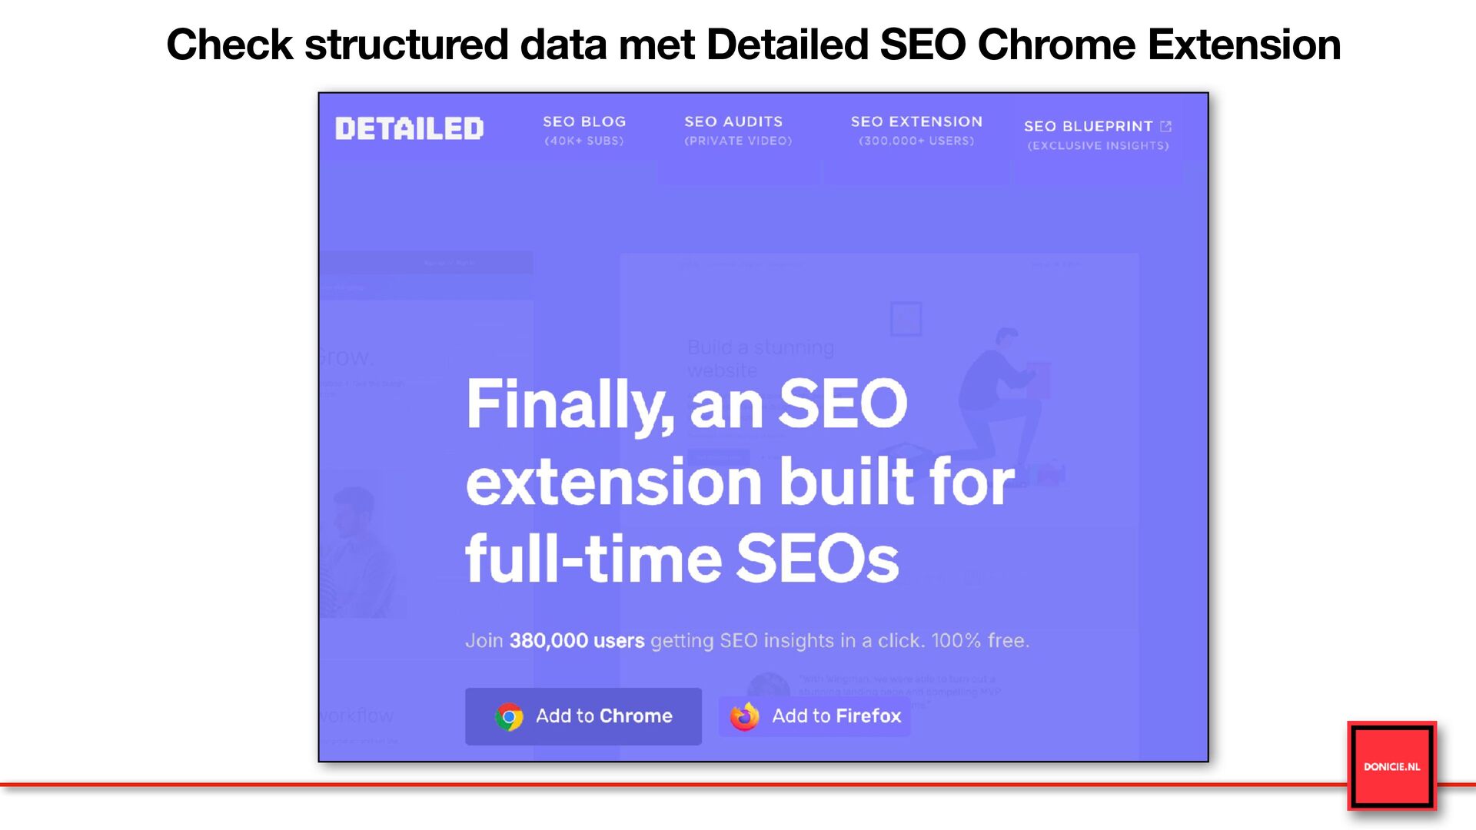1476x830 pixels.
Task: Click the DETAILED site logo
Action: [x=409, y=129]
